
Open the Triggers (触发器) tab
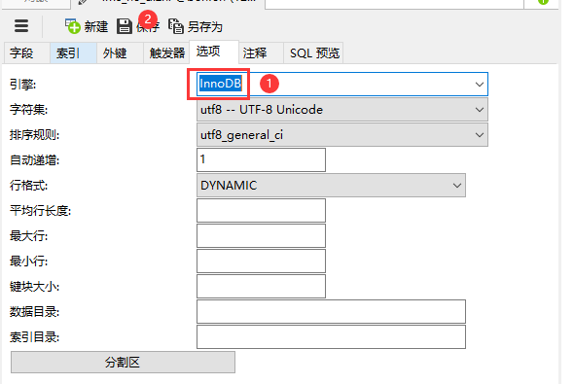pyautogui.click(x=166, y=53)
